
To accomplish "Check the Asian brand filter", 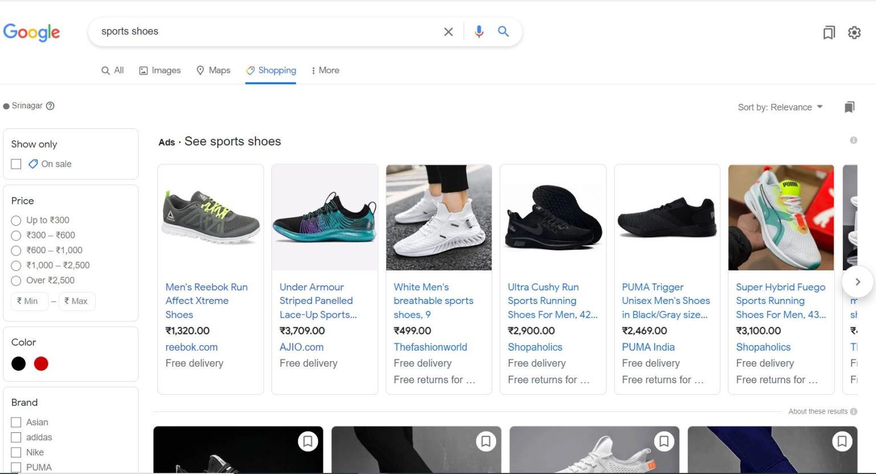I will click(16, 423).
